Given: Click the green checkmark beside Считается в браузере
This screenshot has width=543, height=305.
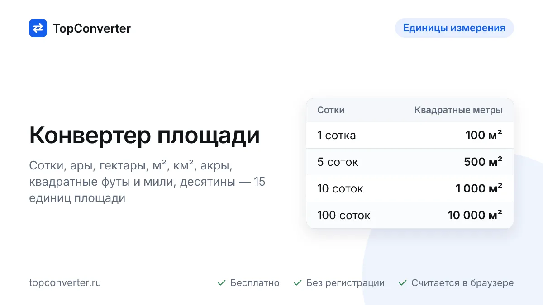Looking at the screenshot, I should 403,283.
